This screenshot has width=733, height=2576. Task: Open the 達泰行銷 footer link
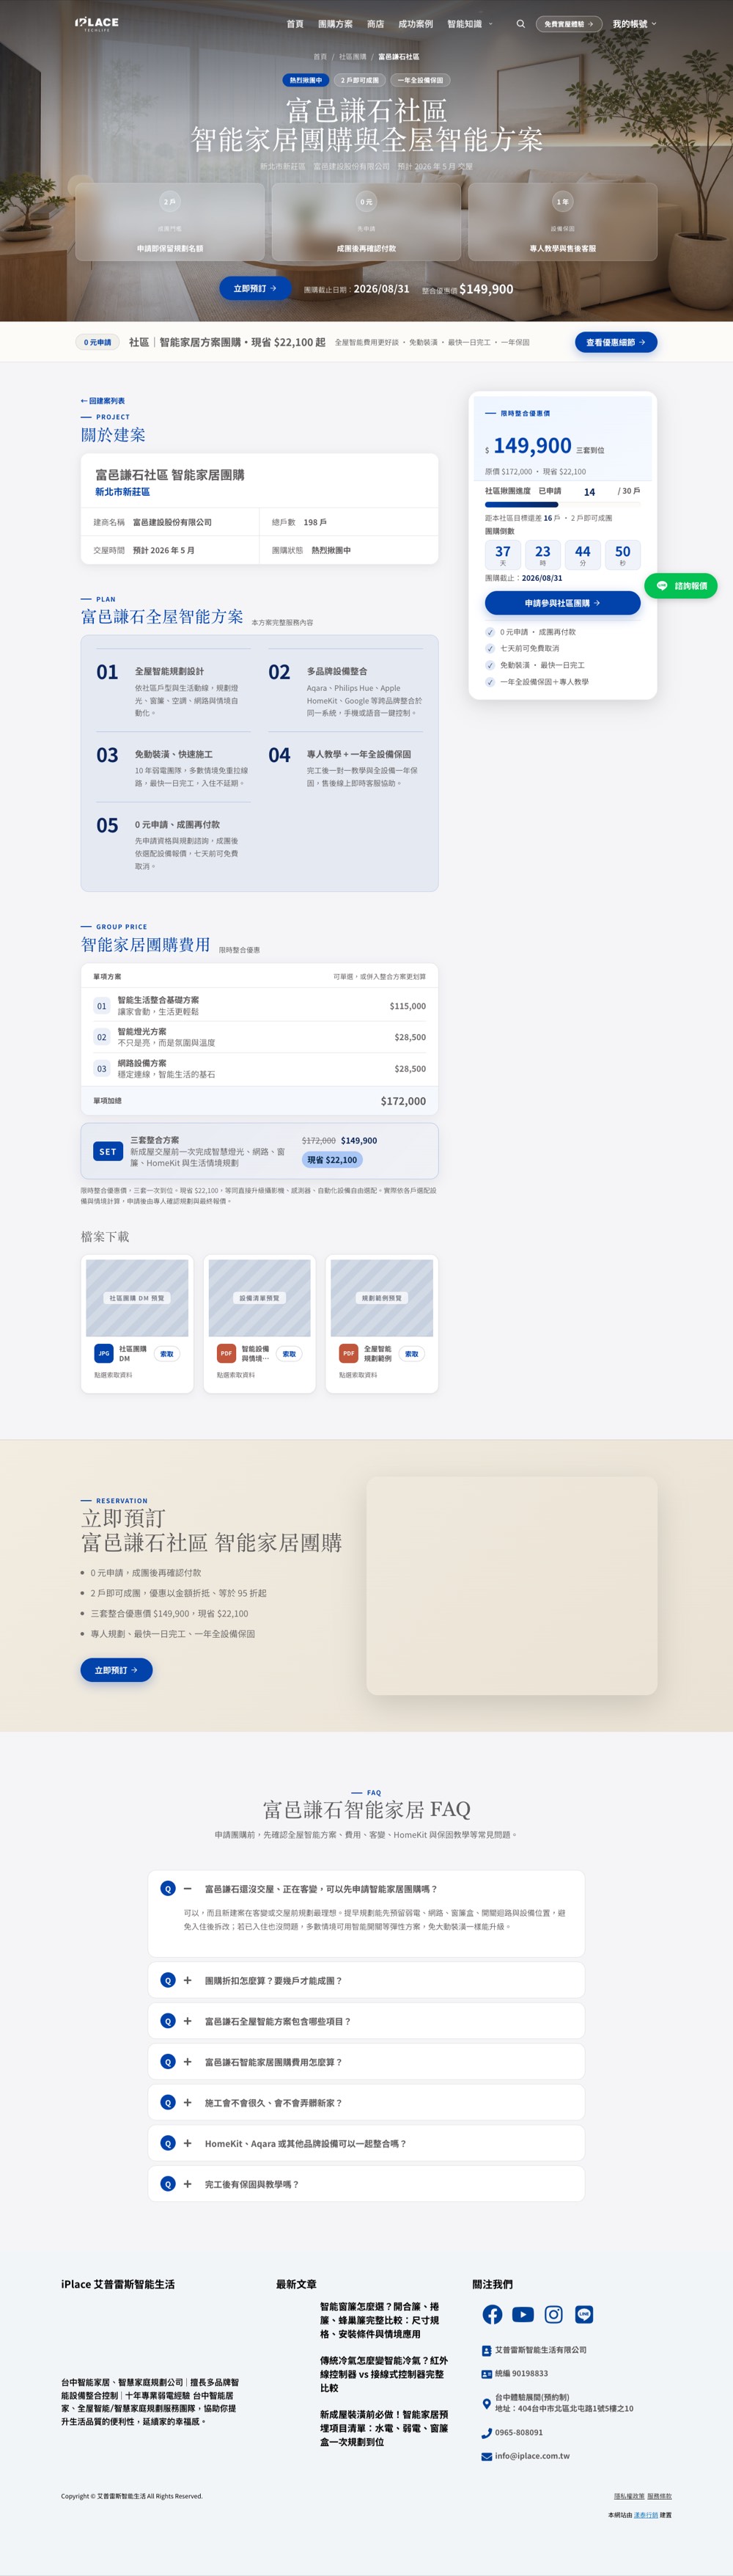[646, 2515]
